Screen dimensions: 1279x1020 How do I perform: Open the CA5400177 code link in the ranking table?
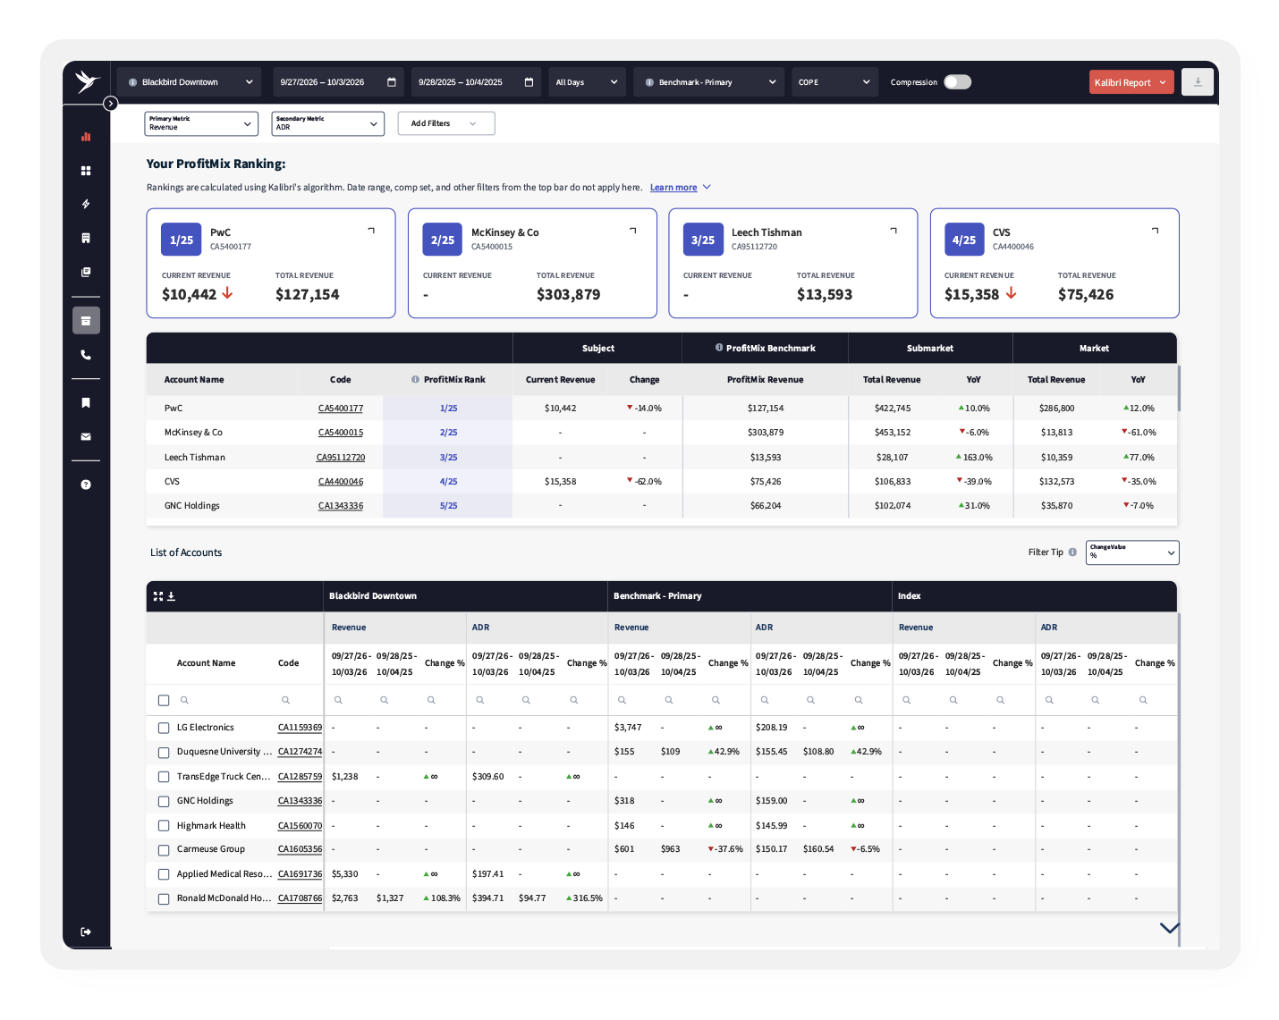(x=341, y=409)
